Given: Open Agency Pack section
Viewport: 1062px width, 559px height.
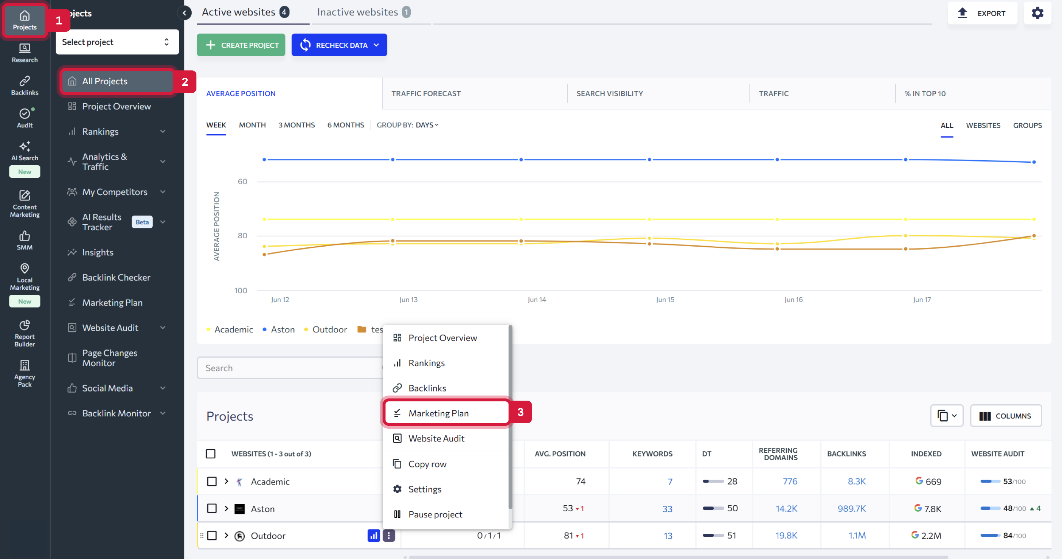Looking at the screenshot, I should tap(24, 374).
